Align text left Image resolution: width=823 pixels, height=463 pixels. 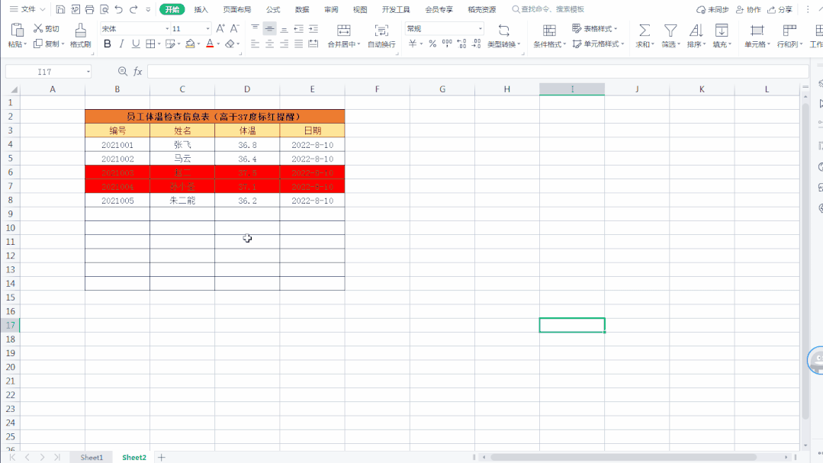click(x=255, y=44)
